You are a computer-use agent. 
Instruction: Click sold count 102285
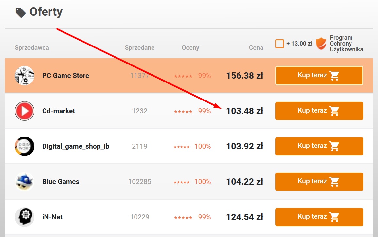[x=139, y=182]
